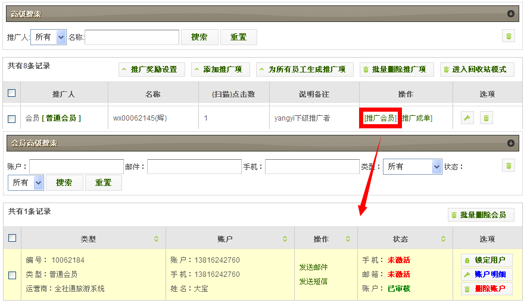Viewport: 527px width, 303px height.
Task: Click the wrench edit icon in promoter row
Action: [467, 118]
